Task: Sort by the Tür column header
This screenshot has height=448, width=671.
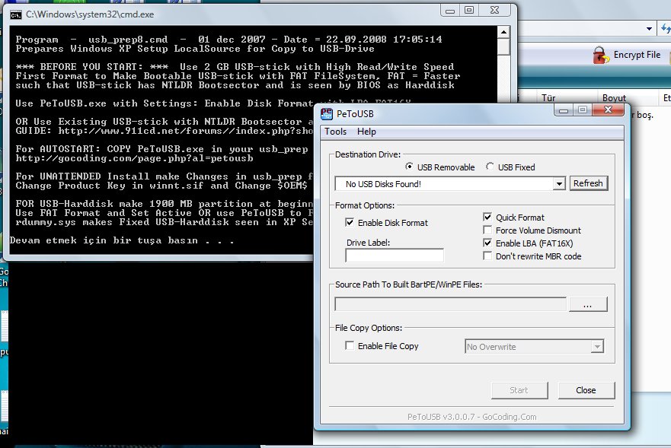Action: [548, 98]
